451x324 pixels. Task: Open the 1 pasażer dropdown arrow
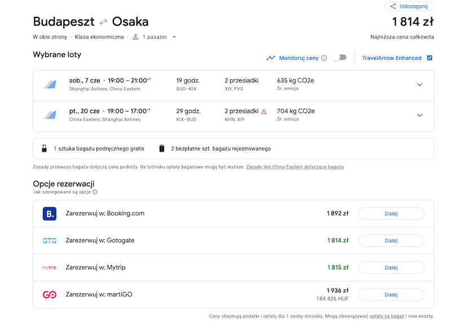(x=174, y=37)
